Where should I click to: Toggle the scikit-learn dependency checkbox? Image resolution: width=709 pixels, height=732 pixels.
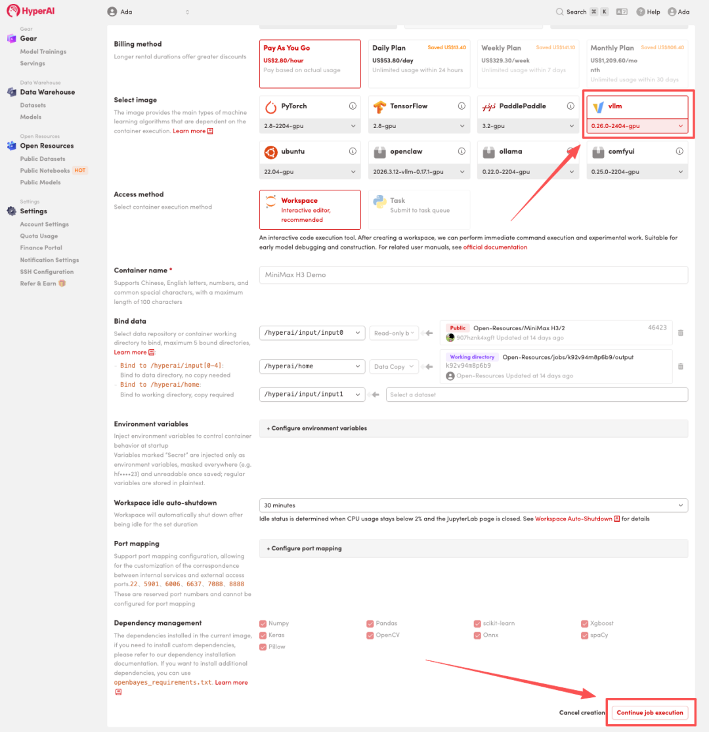tap(477, 624)
